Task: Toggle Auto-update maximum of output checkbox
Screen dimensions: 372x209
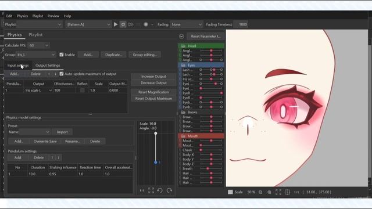Action: 62,74
